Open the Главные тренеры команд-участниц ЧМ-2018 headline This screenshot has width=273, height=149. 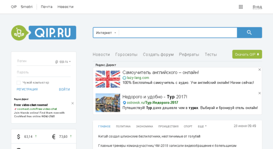click(167, 145)
